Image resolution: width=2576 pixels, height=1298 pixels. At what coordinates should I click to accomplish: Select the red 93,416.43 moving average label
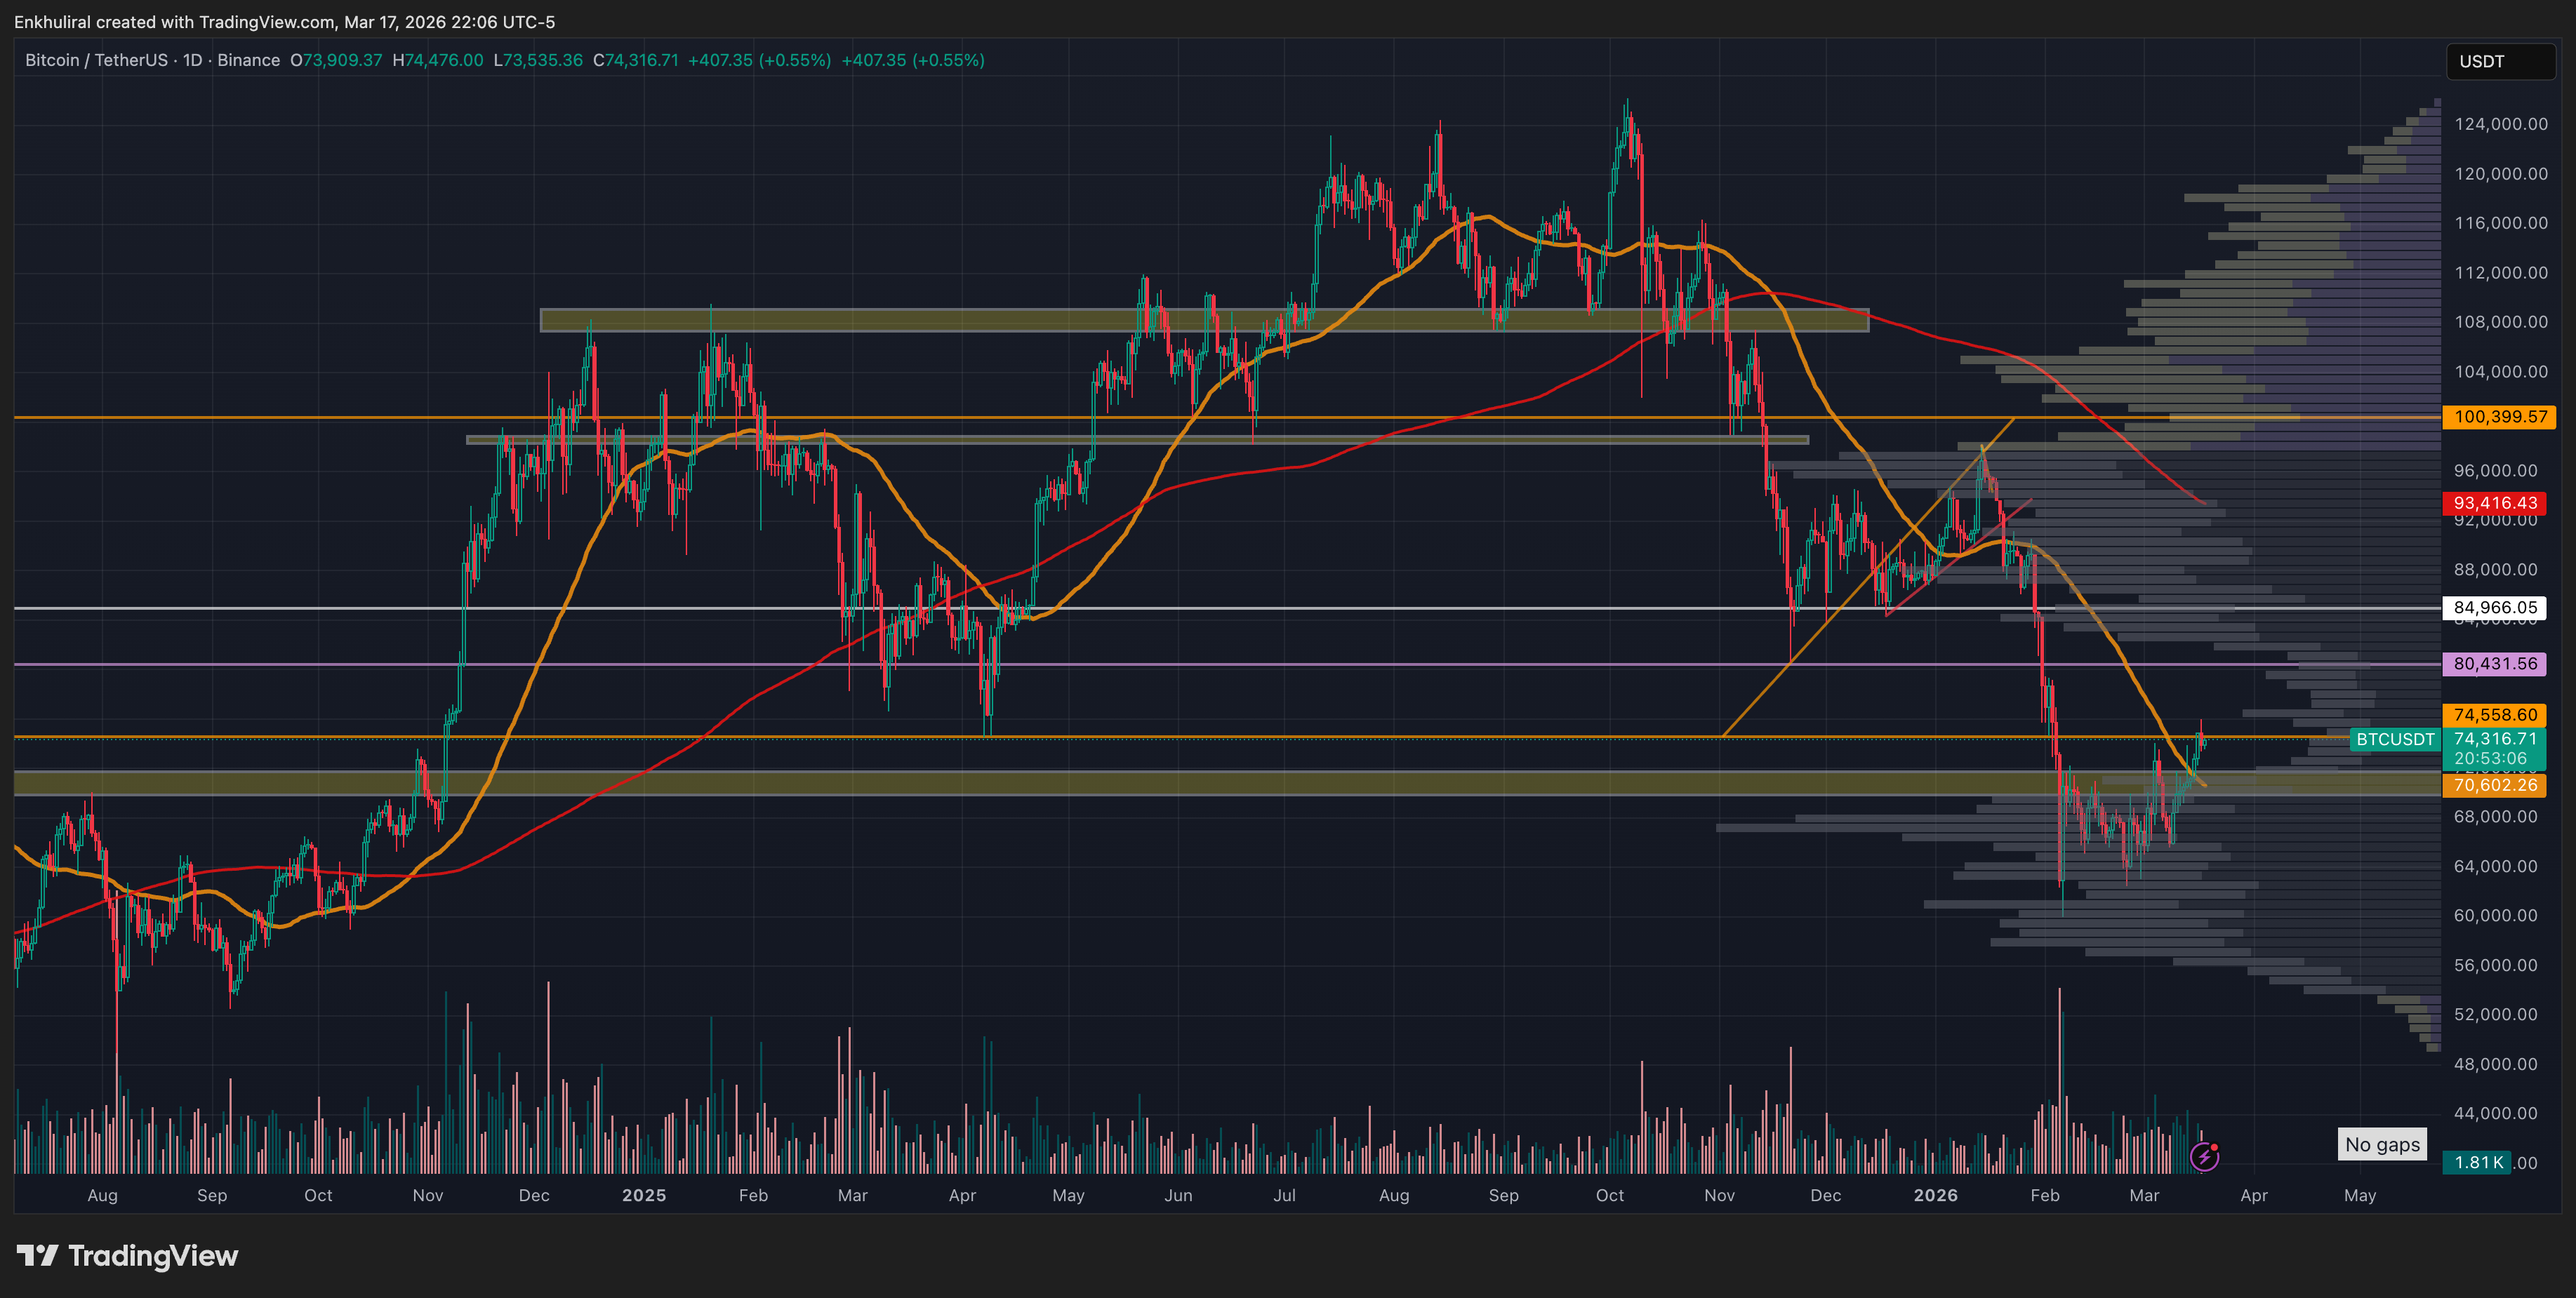(2494, 502)
